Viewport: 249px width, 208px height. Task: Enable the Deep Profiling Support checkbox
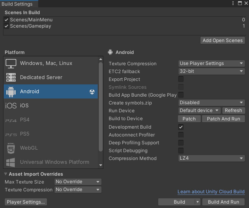(181, 143)
